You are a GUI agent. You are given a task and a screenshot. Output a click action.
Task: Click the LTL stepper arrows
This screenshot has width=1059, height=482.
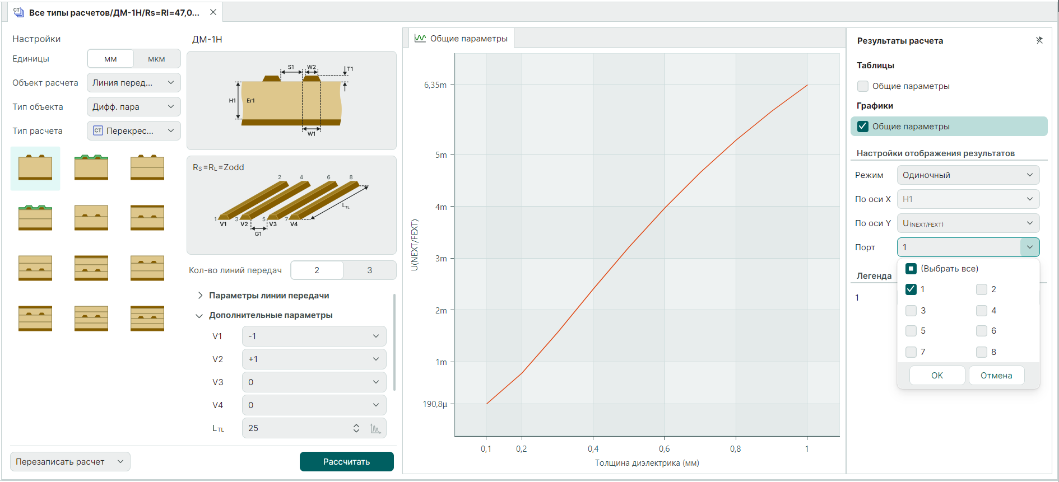pos(356,428)
